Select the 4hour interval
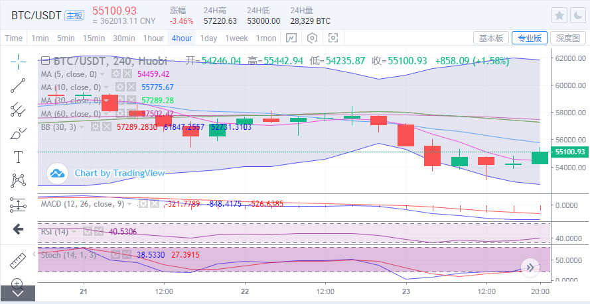The height and width of the screenshot is (304, 590). 182,38
